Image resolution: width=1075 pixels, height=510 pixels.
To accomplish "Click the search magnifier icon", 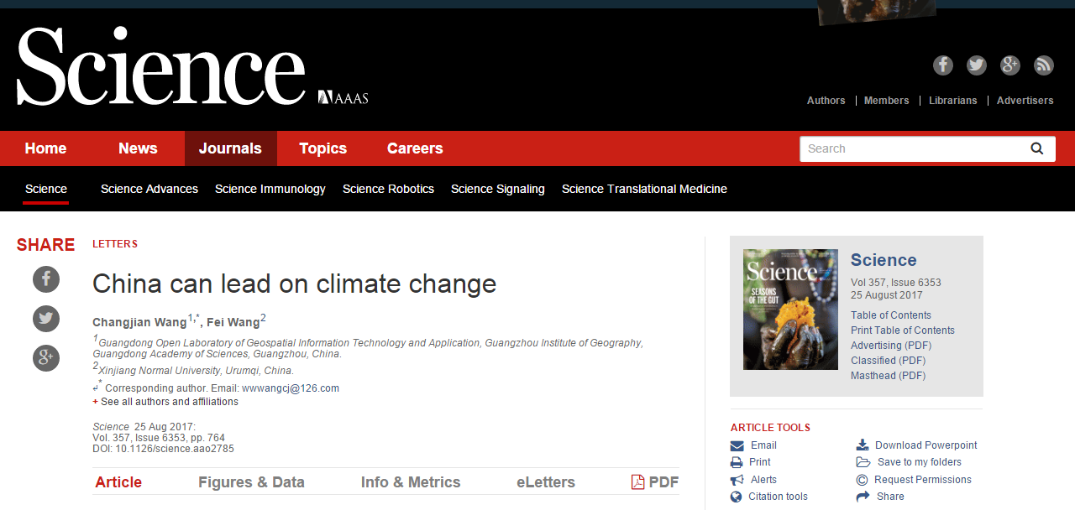I will pyautogui.click(x=1037, y=148).
